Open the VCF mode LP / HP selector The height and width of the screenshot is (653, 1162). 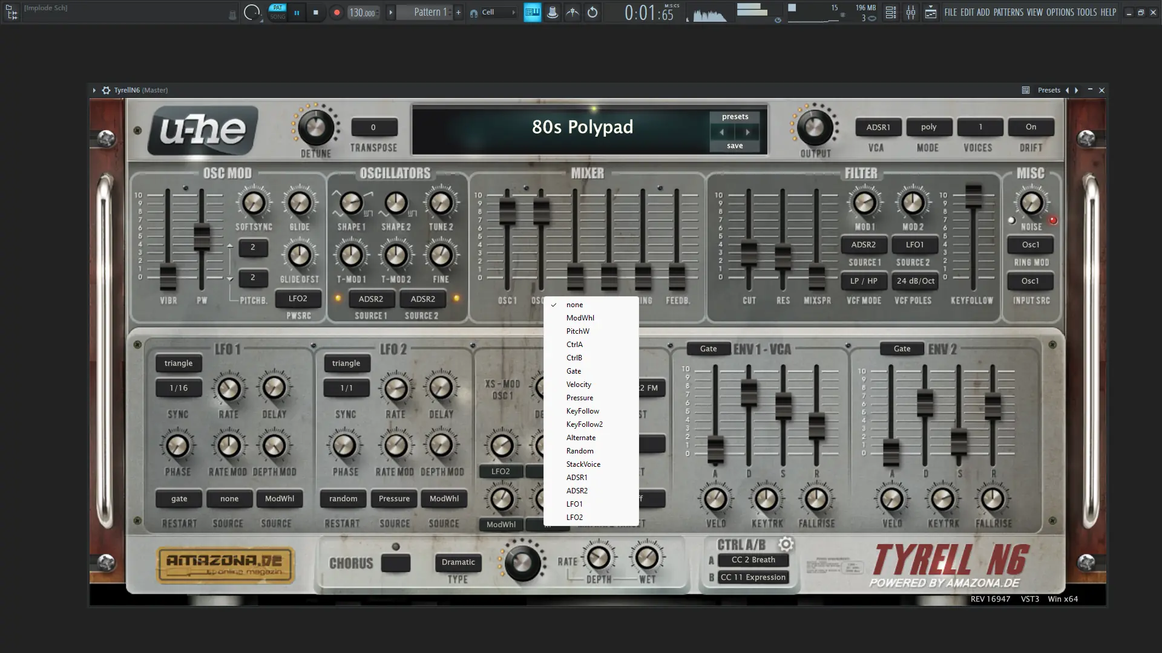click(864, 281)
